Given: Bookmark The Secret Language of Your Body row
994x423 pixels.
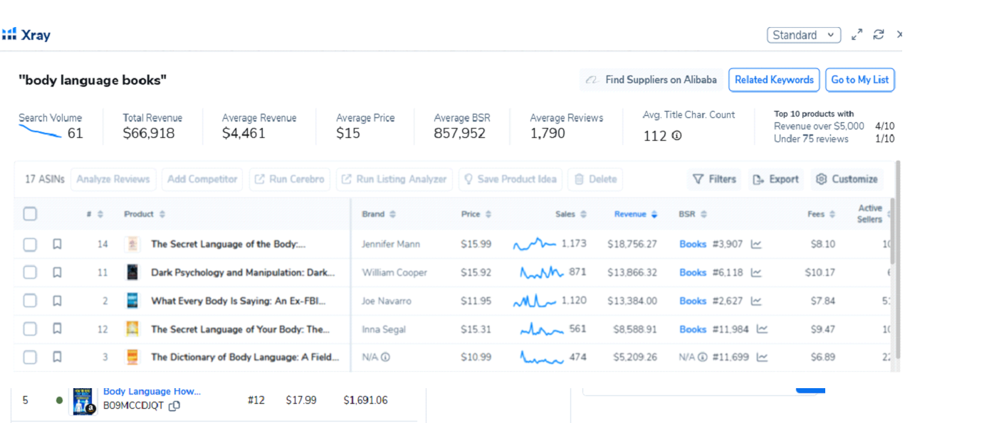Looking at the screenshot, I should (57, 329).
